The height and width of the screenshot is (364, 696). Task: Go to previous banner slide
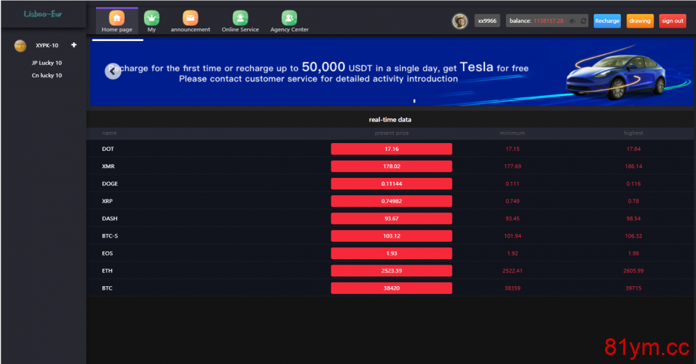[x=113, y=71]
